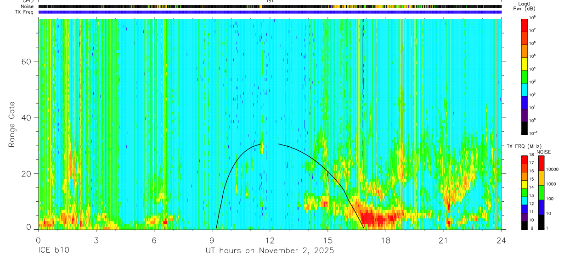Click the "UT hours on November 2, 2025" label
Viewport: 564px width, 260px height.
270,251
